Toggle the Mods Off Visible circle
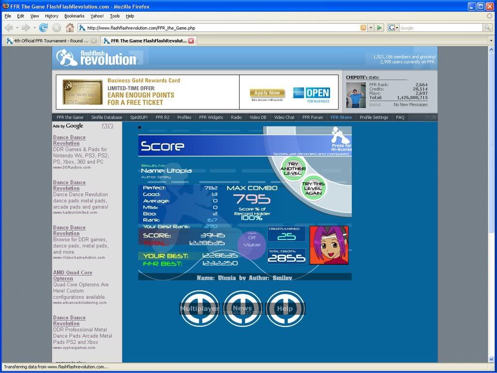Viewport: 497px width, 373px height. point(252,241)
